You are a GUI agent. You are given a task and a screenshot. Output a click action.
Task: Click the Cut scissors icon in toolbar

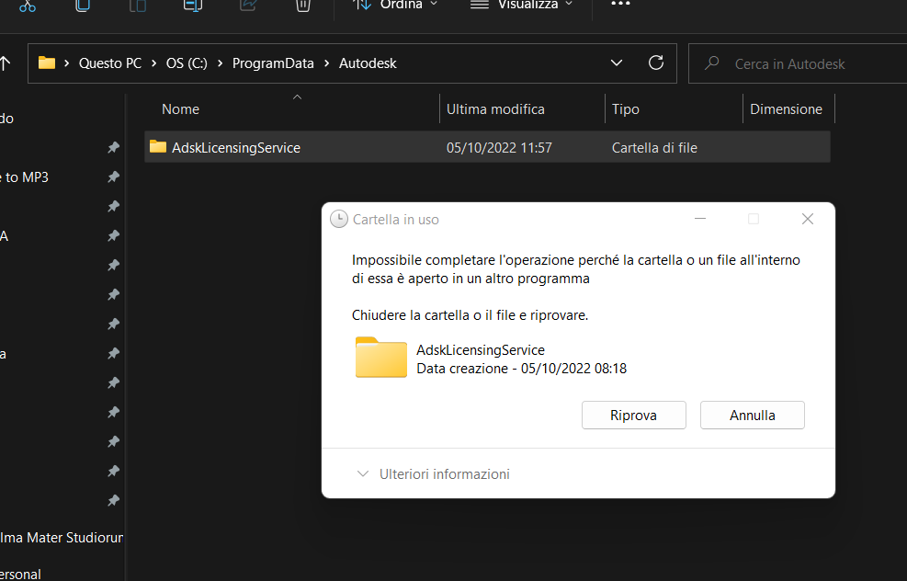28,6
